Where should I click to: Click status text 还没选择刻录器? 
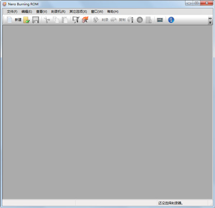[171, 203]
